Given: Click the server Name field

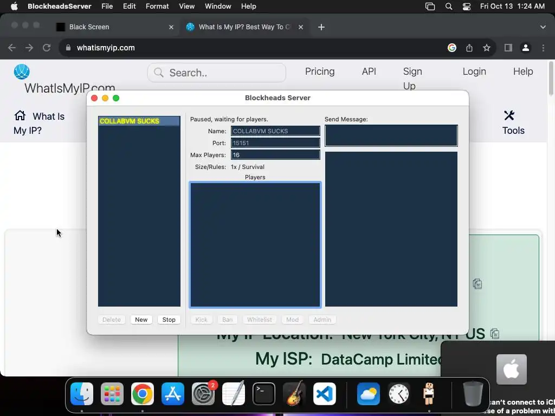Looking at the screenshot, I should point(275,131).
